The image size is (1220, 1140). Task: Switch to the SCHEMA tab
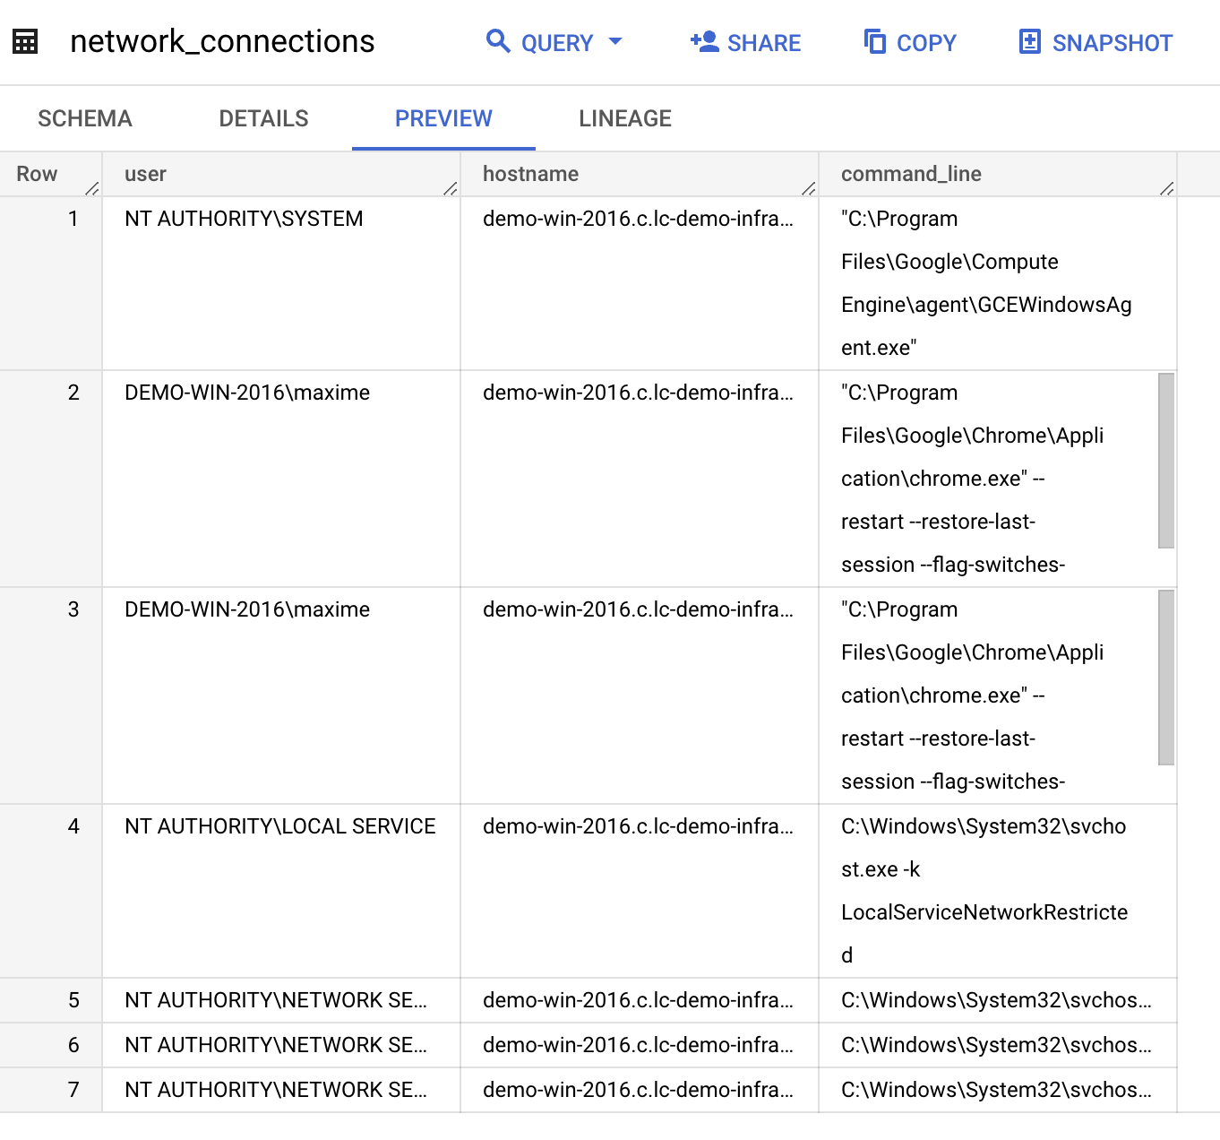[85, 118]
